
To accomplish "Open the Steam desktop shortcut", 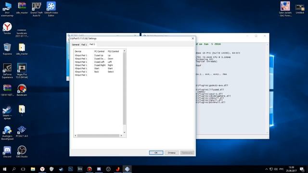I will (7, 112).
